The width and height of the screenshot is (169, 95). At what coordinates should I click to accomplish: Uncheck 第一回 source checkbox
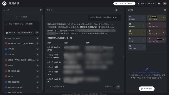click(x=37, y=65)
